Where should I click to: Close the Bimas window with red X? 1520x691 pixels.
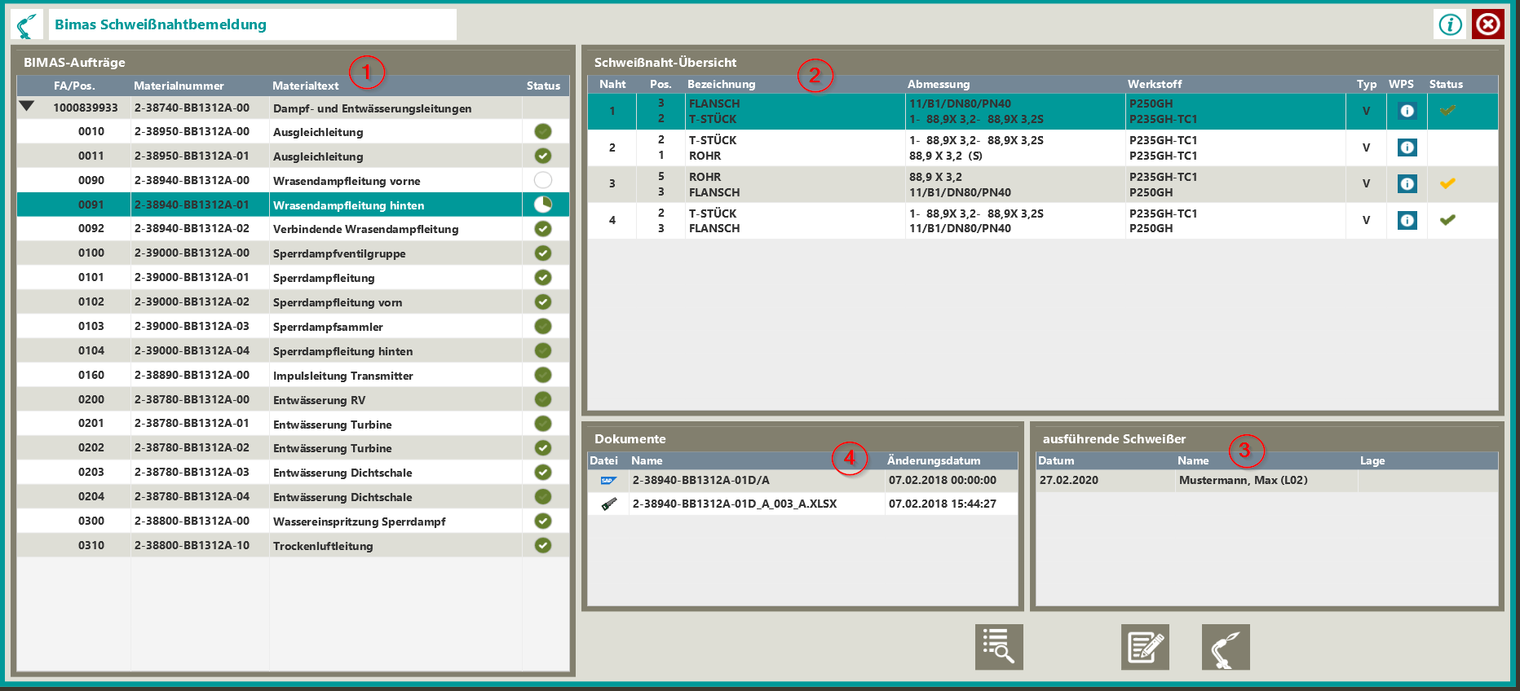(1487, 24)
